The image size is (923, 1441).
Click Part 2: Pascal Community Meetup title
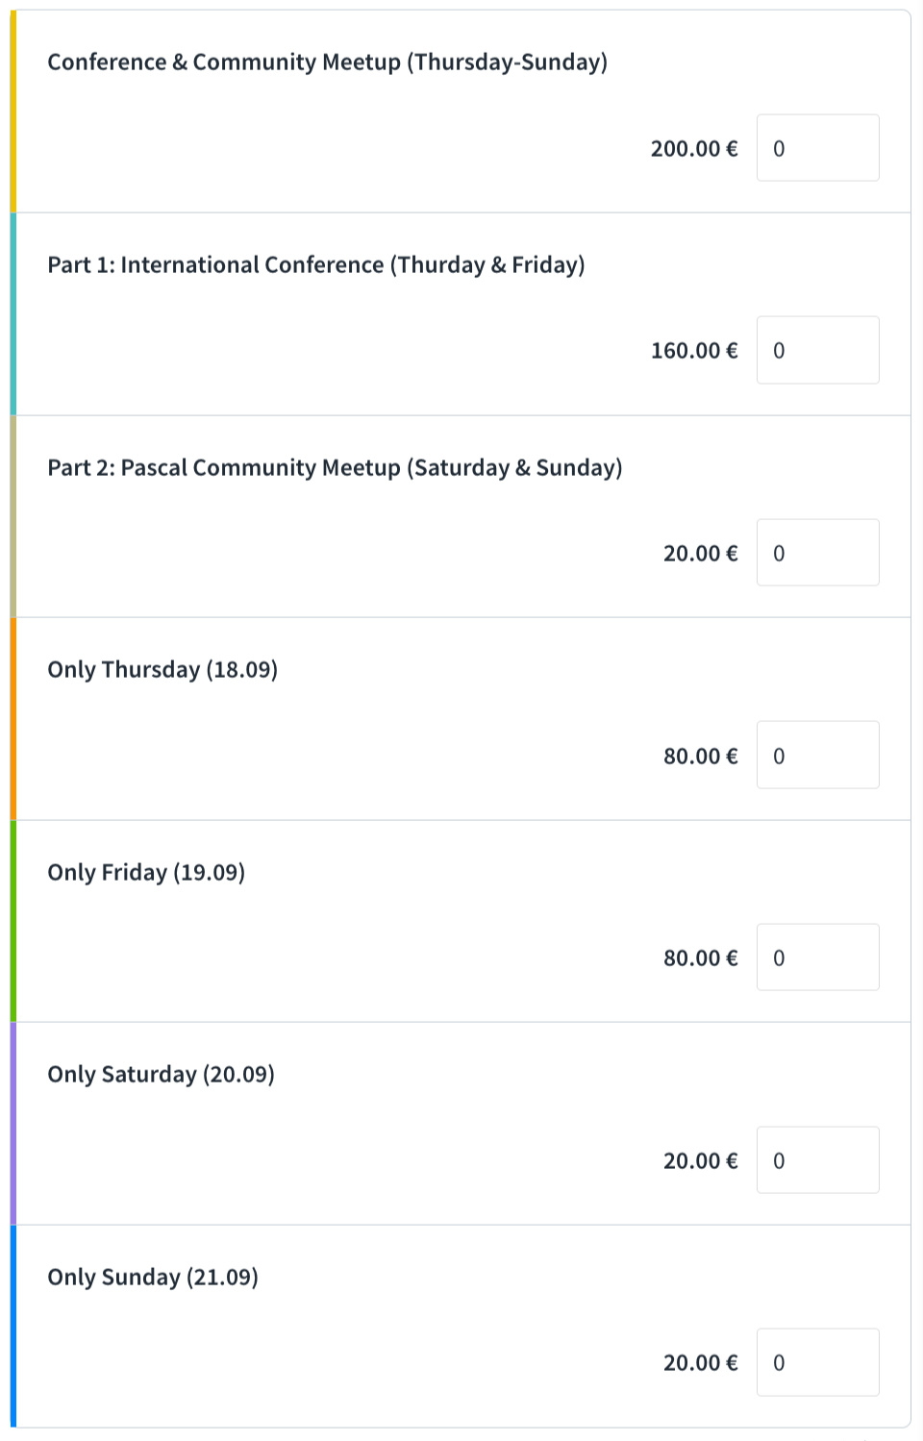335,468
